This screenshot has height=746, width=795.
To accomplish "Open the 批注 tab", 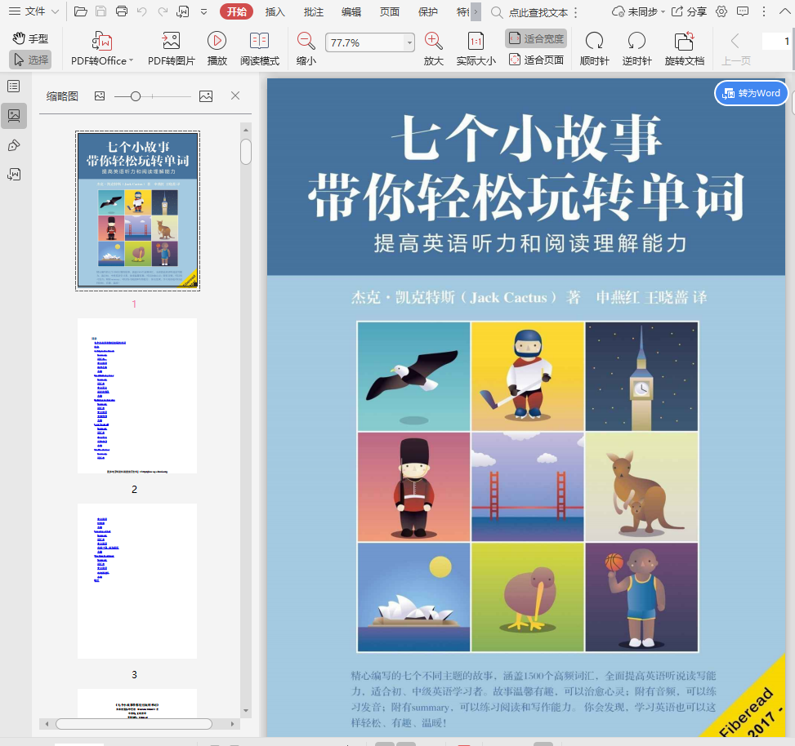I will [x=313, y=11].
